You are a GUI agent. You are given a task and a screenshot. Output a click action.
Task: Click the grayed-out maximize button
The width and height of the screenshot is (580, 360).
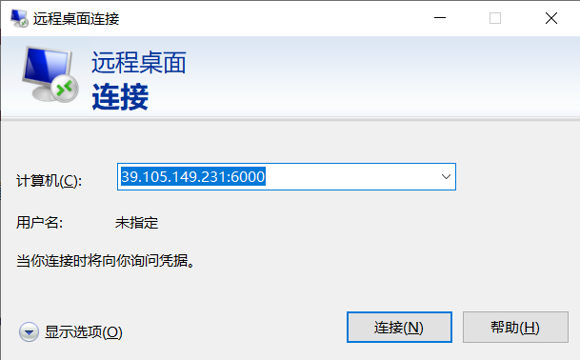tap(495, 18)
